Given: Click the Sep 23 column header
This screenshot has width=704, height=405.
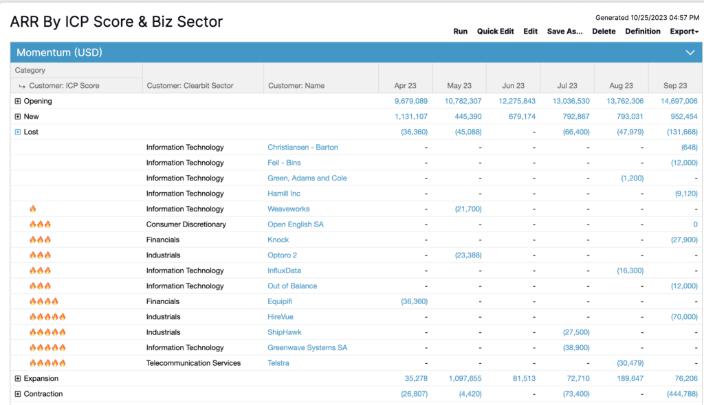Looking at the screenshot, I should click(x=675, y=86).
